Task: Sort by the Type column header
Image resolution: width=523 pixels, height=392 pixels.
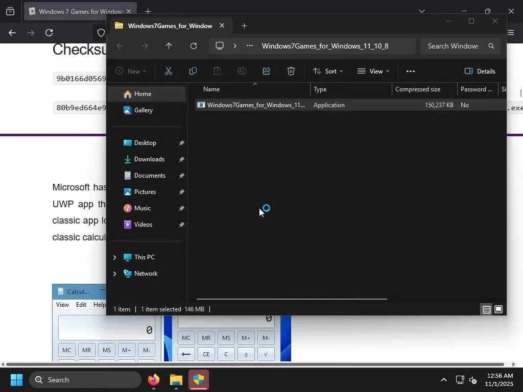Action: [x=351, y=89]
